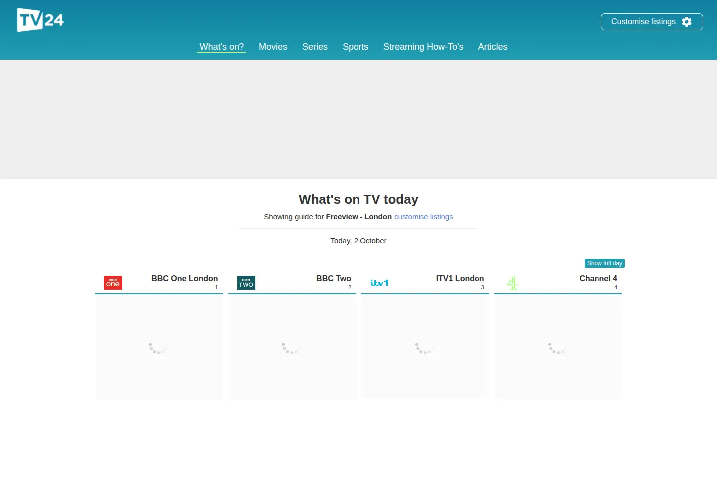Click the BBC One London loading panel
This screenshot has width=717, height=498.
pos(159,347)
